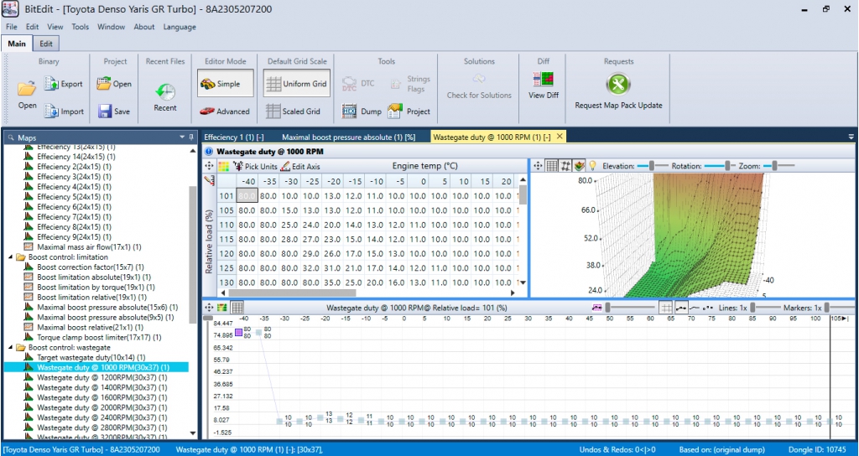This screenshot has height=456, width=859.
Task: Click the Elevation slider
Action: 652,165
